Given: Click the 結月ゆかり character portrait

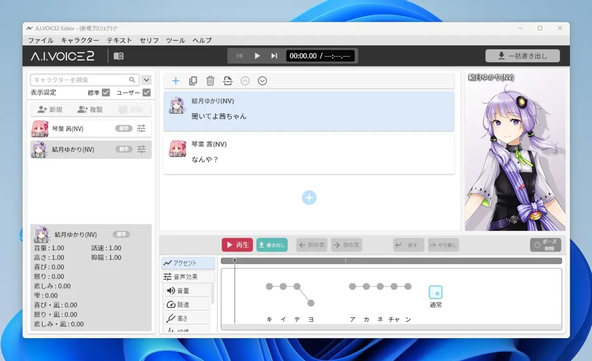Looking at the screenshot, I should [x=515, y=151].
